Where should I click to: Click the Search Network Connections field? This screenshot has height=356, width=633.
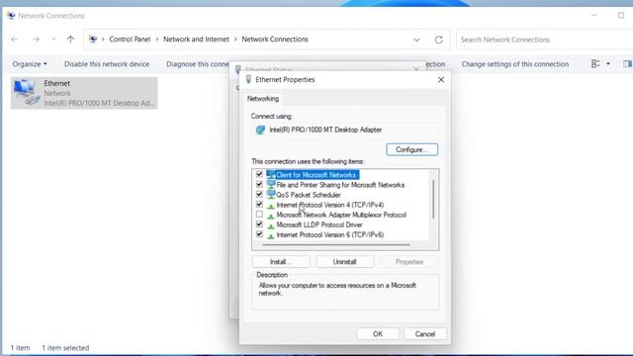(x=544, y=40)
